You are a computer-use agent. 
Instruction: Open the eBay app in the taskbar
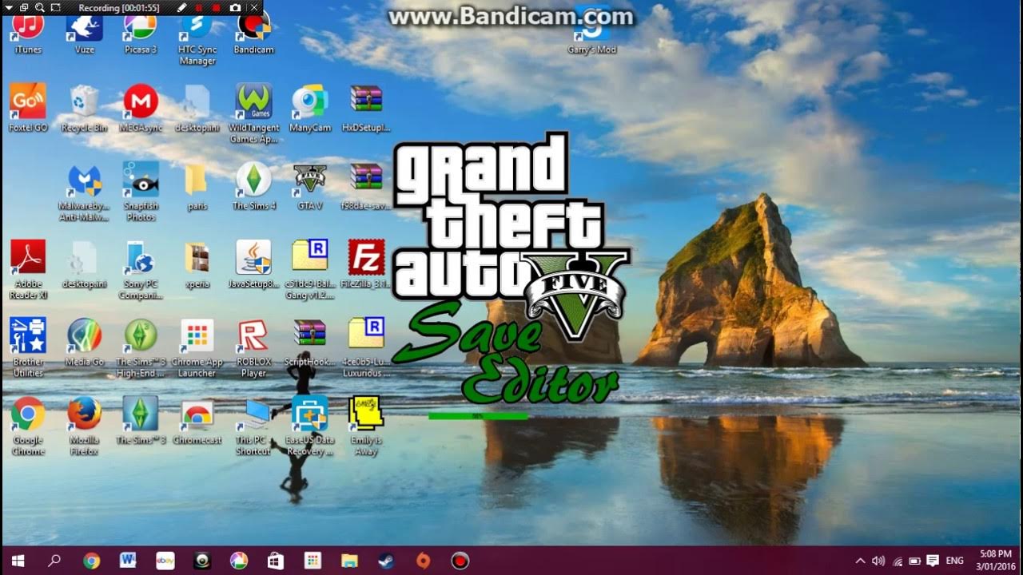(x=165, y=561)
